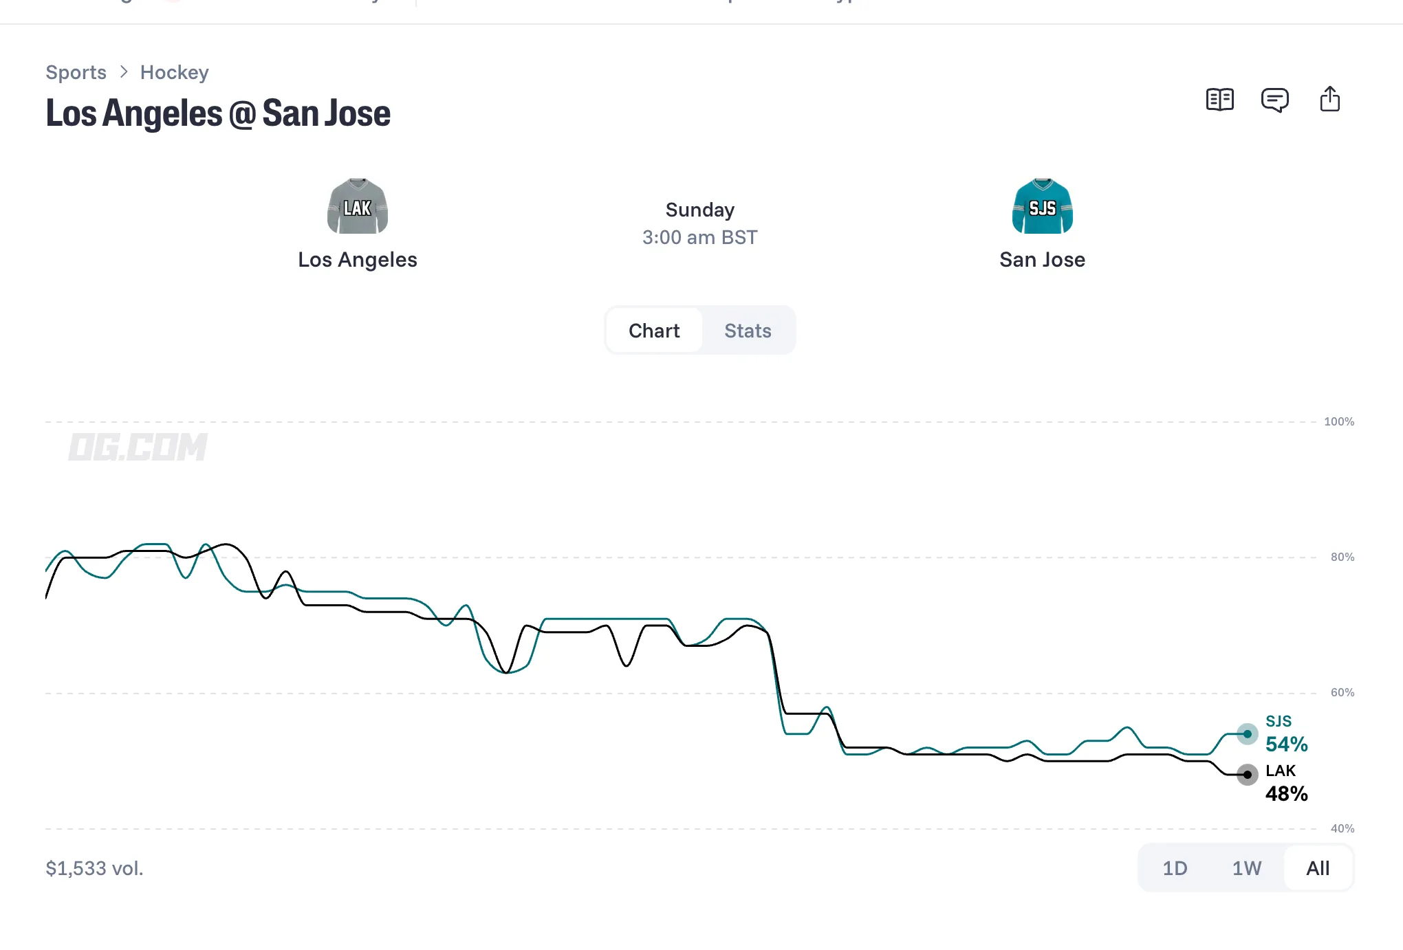This screenshot has width=1403, height=950.
Task: Click the LAK jersey icon
Action: [x=358, y=206]
